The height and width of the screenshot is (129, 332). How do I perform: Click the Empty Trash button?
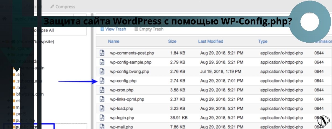point(149,29)
